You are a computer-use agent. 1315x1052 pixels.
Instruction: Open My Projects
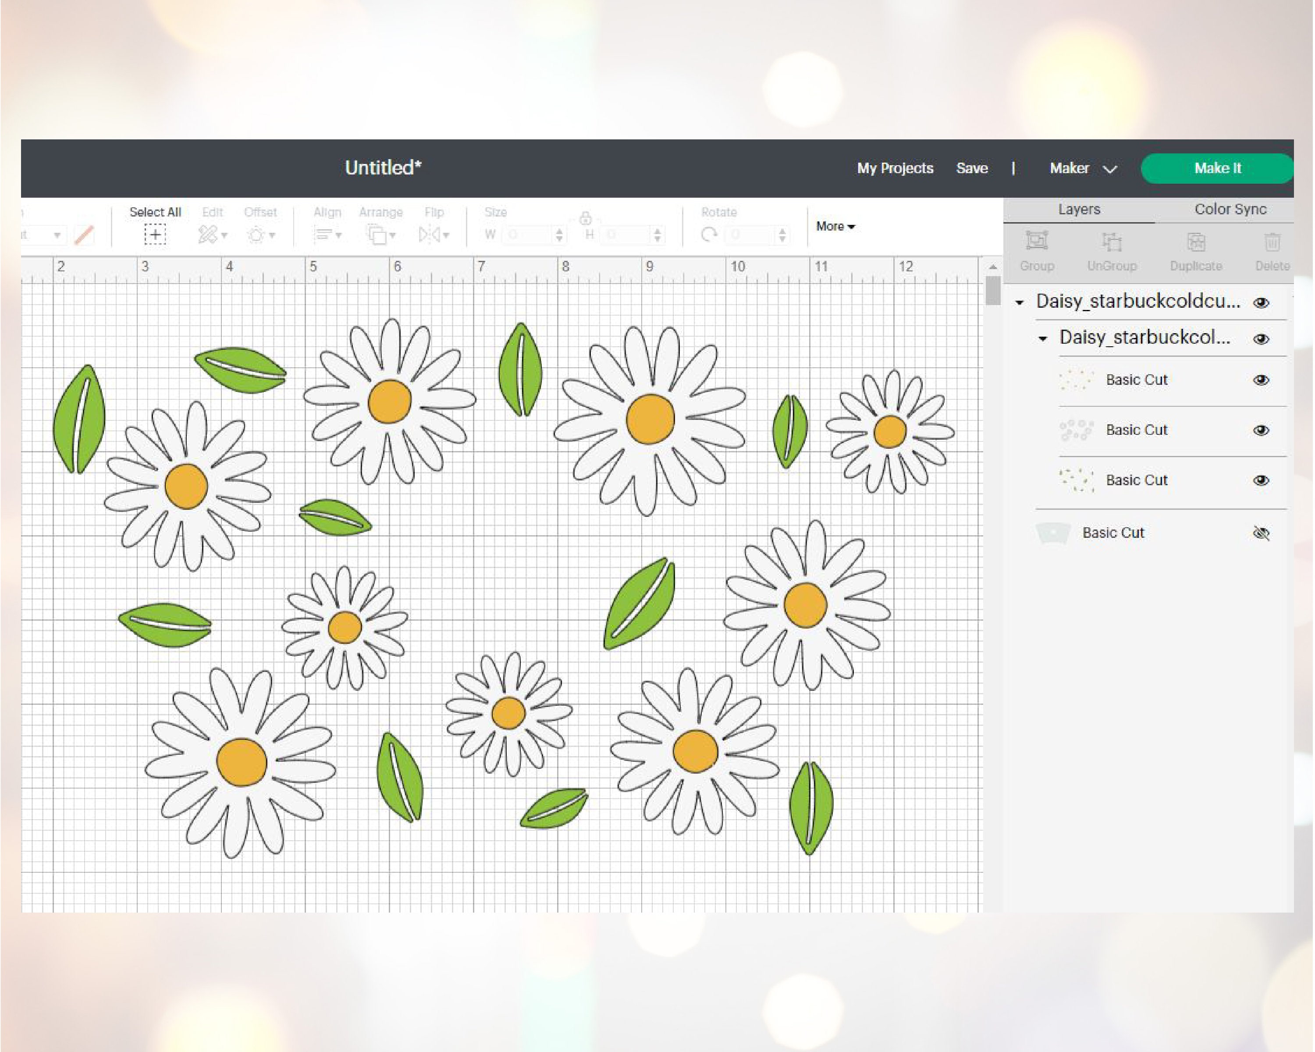pos(895,168)
